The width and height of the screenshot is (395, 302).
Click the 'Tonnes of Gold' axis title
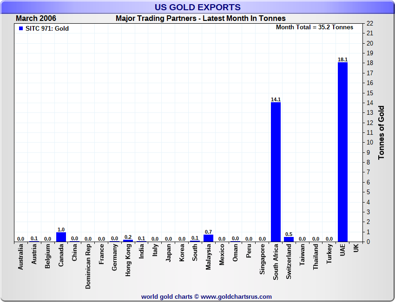tap(381, 132)
